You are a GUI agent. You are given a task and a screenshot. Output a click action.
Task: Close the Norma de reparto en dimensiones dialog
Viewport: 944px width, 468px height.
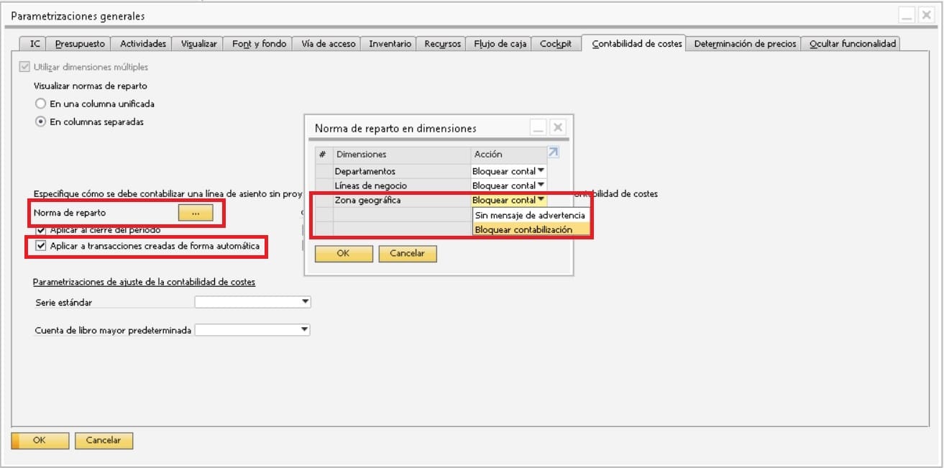click(558, 128)
